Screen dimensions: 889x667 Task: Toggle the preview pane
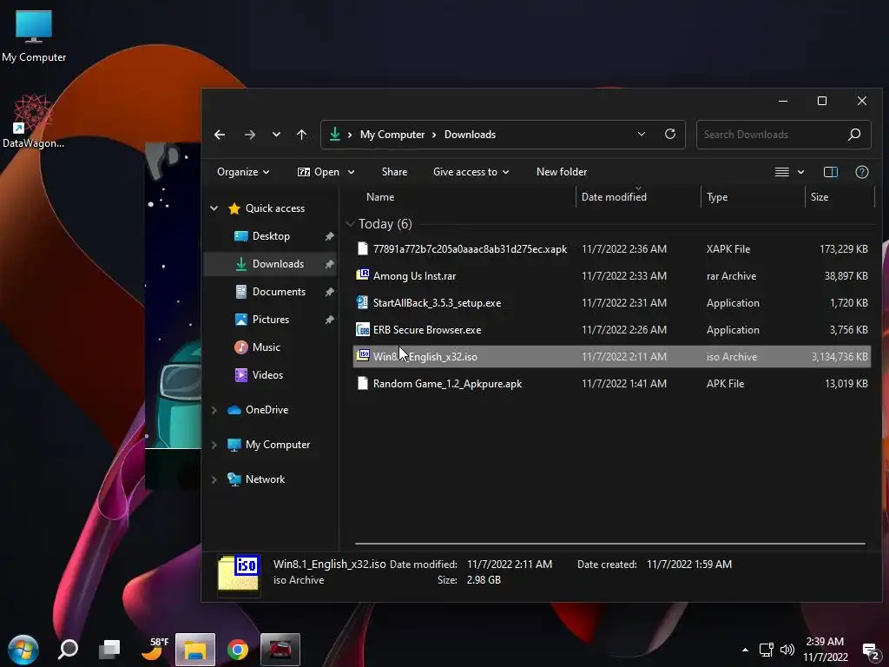831,172
